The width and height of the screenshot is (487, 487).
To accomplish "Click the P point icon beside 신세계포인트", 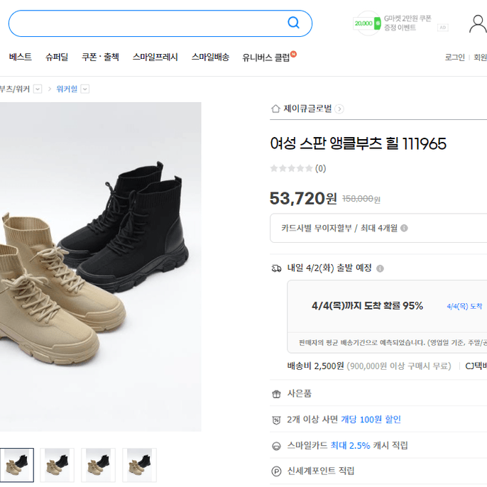I will click(276, 471).
